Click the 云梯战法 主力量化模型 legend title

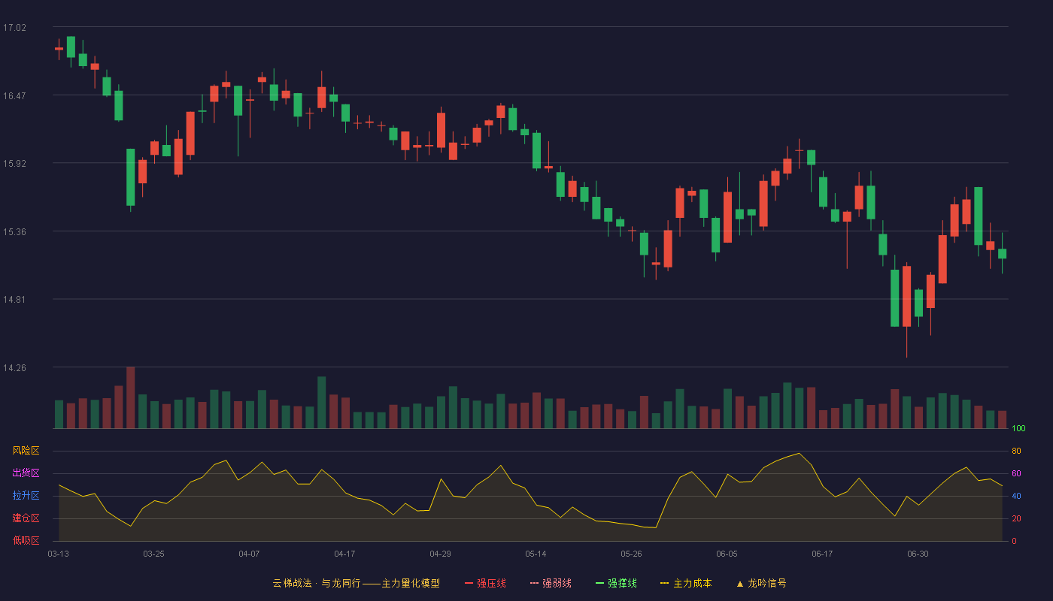point(357,583)
